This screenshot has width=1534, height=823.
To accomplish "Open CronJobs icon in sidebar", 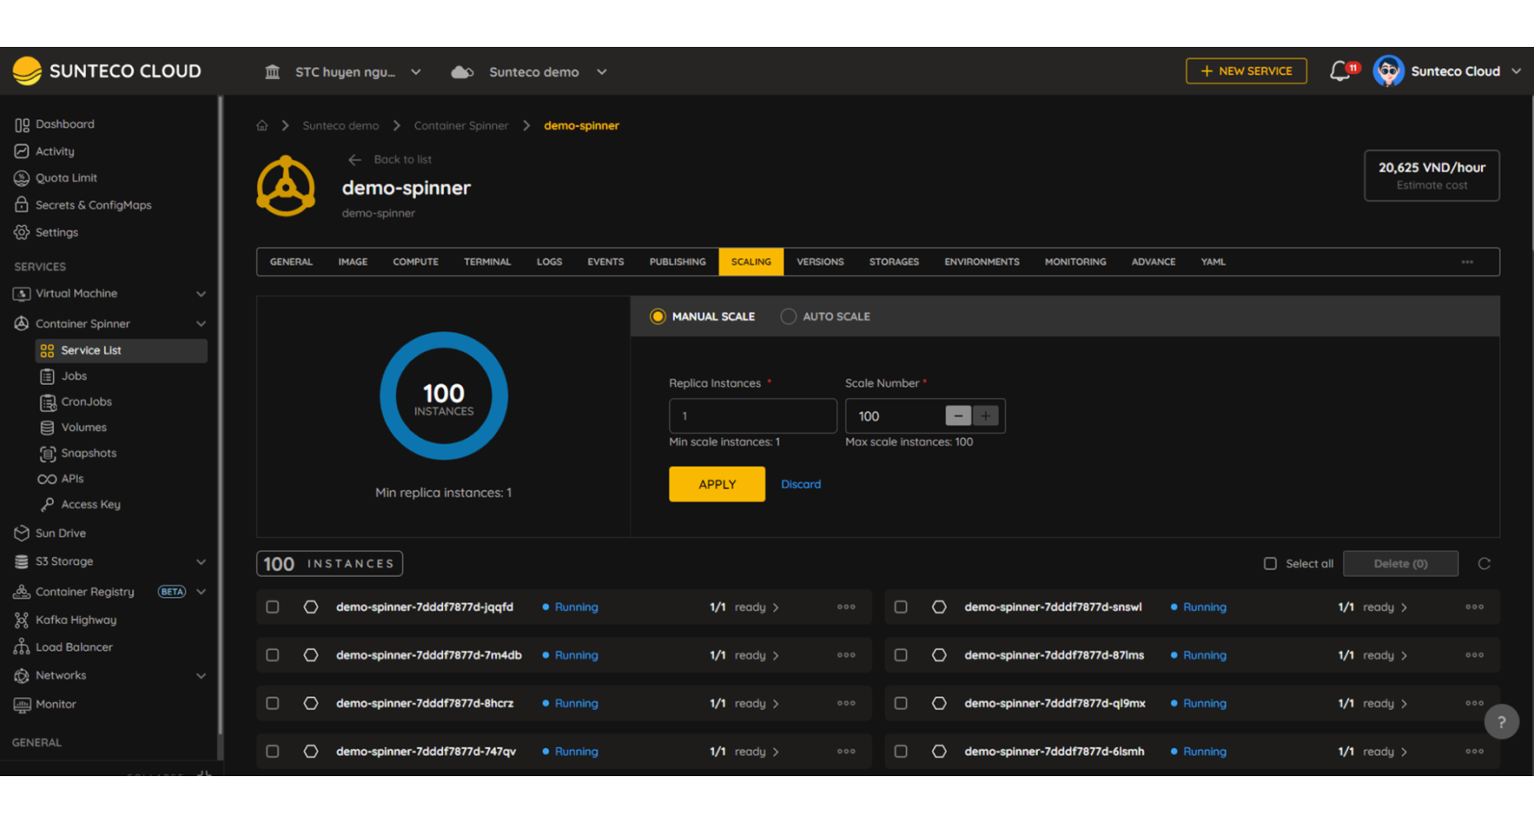I will [x=48, y=402].
